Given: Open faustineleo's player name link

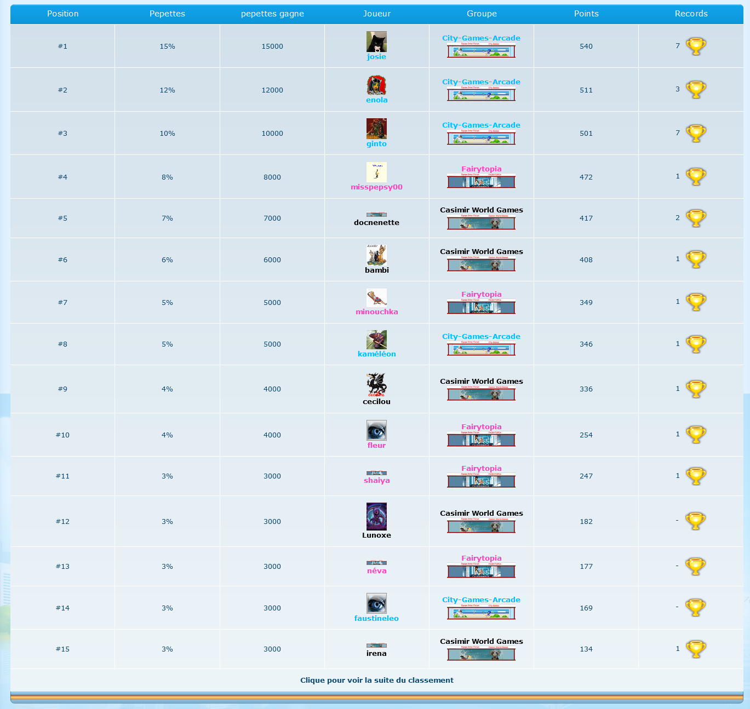Looking at the screenshot, I should click(376, 619).
